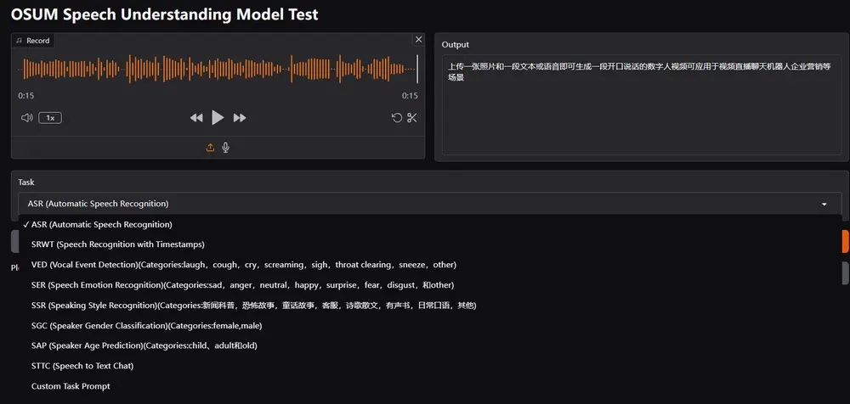Play the recorded audio clip
The height and width of the screenshot is (404, 850).
(218, 117)
